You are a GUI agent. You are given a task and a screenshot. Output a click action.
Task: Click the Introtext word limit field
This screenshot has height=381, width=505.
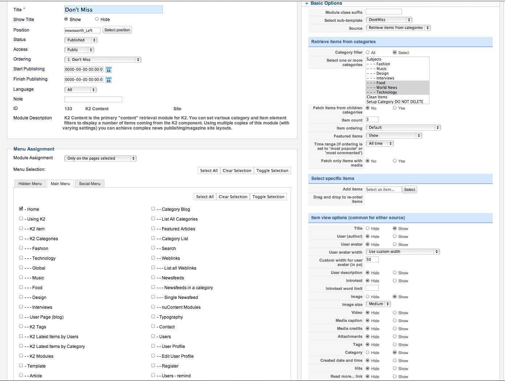point(372,288)
